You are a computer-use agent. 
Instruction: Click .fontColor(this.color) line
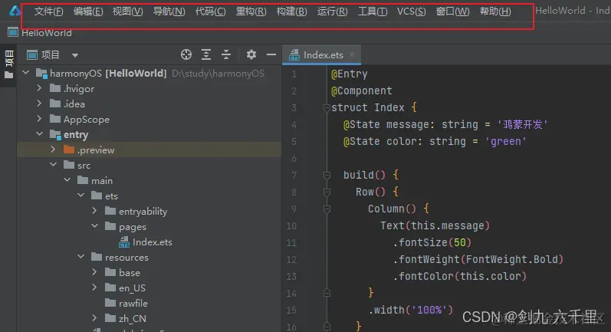(x=460, y=276)
